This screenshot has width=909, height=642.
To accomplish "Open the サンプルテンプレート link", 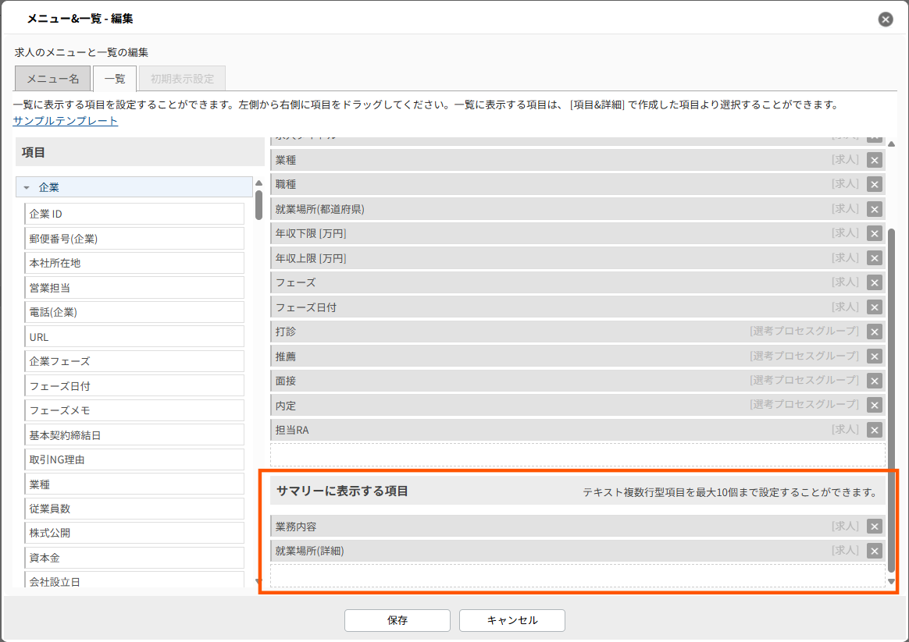I will [x=66, y=121].
